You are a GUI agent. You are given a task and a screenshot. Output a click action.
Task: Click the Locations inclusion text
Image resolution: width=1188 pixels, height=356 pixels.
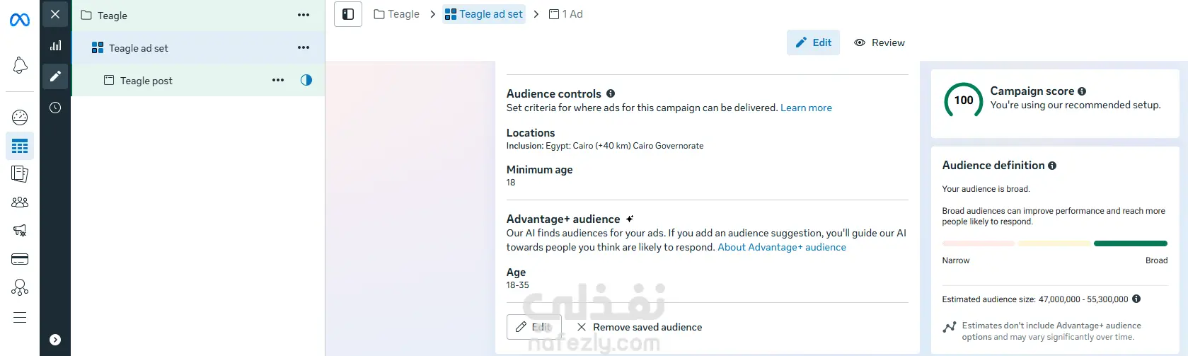tap(605, 146)
